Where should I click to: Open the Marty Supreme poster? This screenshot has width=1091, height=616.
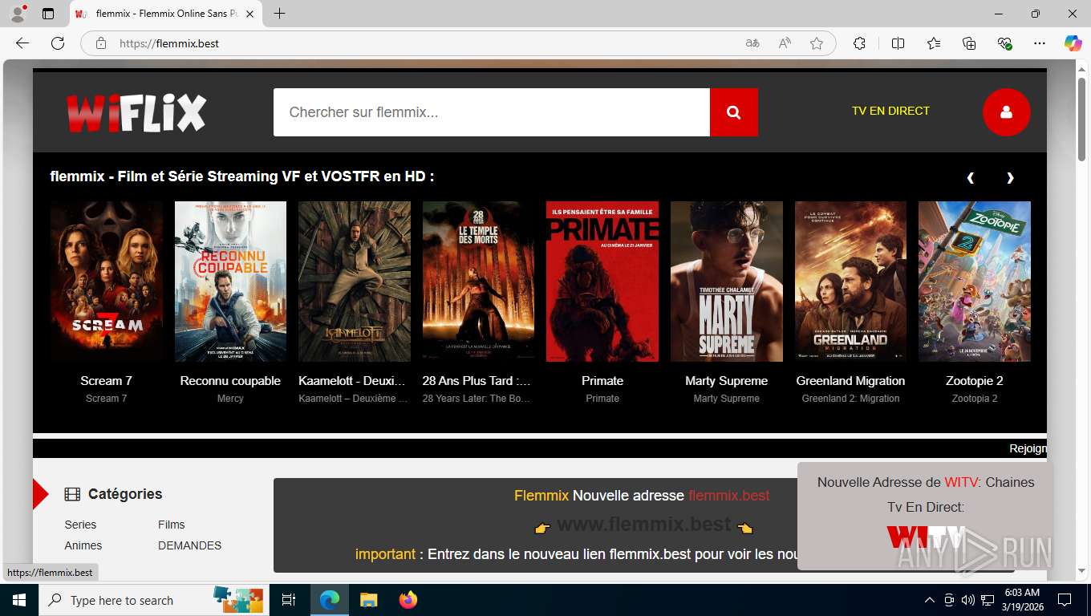pos(727,282)
